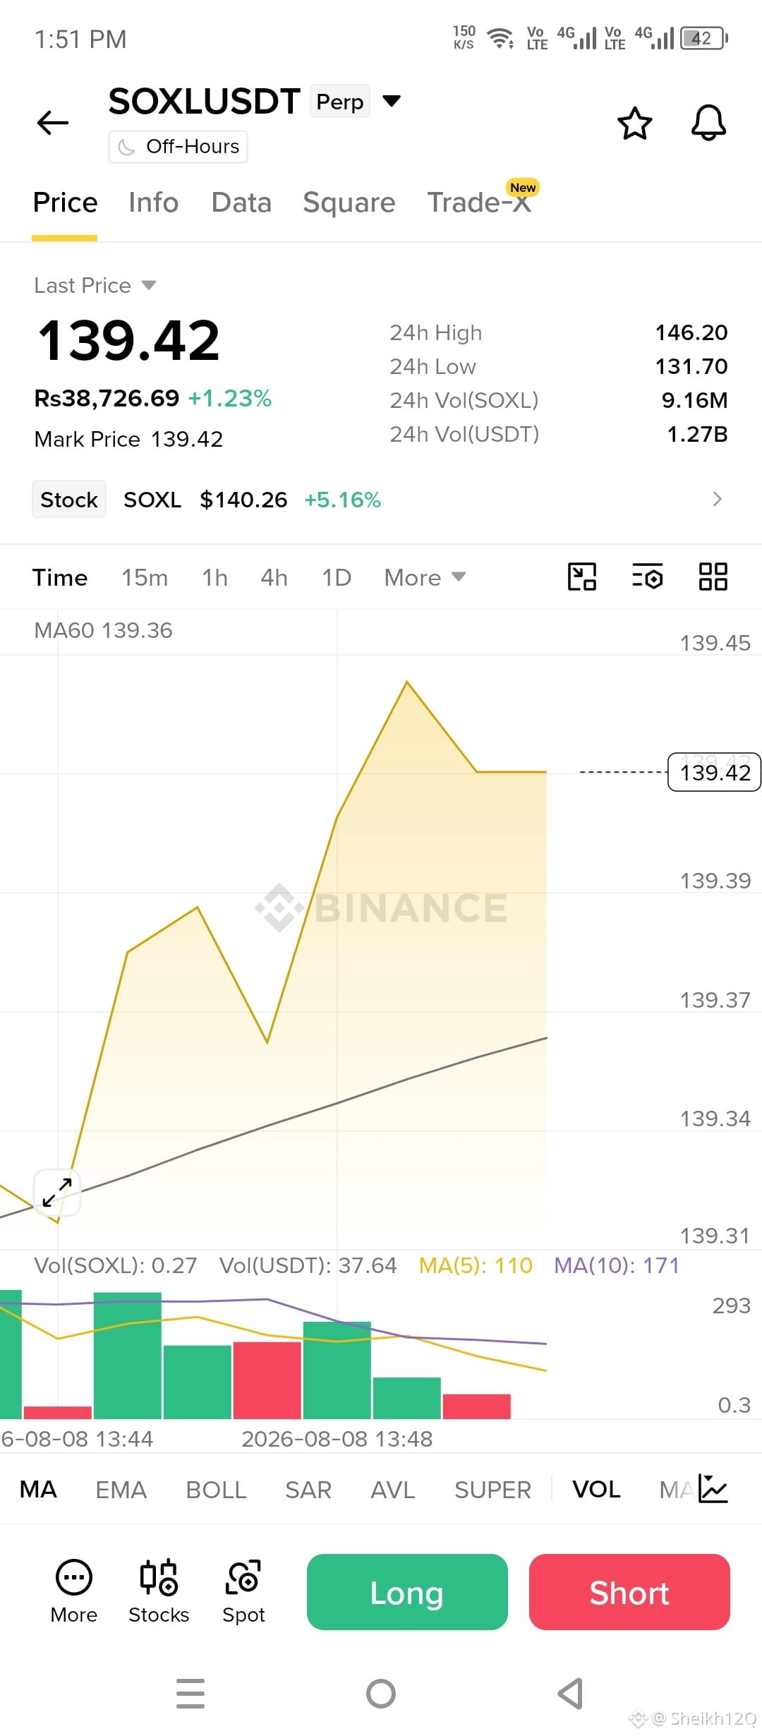Select the 15m timeframe
The image size is (762, 1736).
(x=145, y=577)
